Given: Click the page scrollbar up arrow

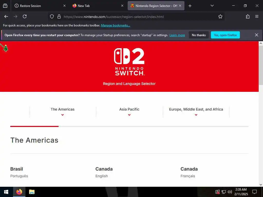Looking at the screenshot, I should click(261, 43).
